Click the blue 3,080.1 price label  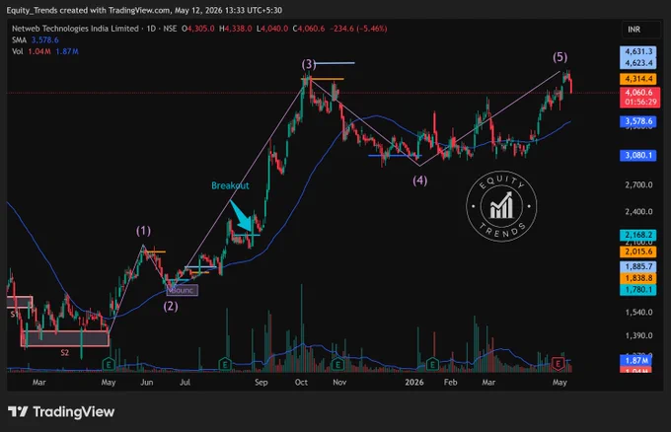point(638,155)
